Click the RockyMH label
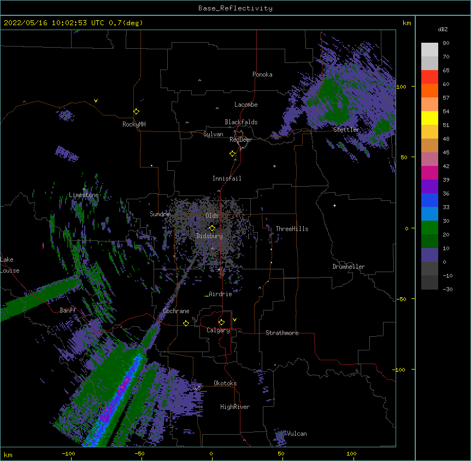 click(134, 124)
